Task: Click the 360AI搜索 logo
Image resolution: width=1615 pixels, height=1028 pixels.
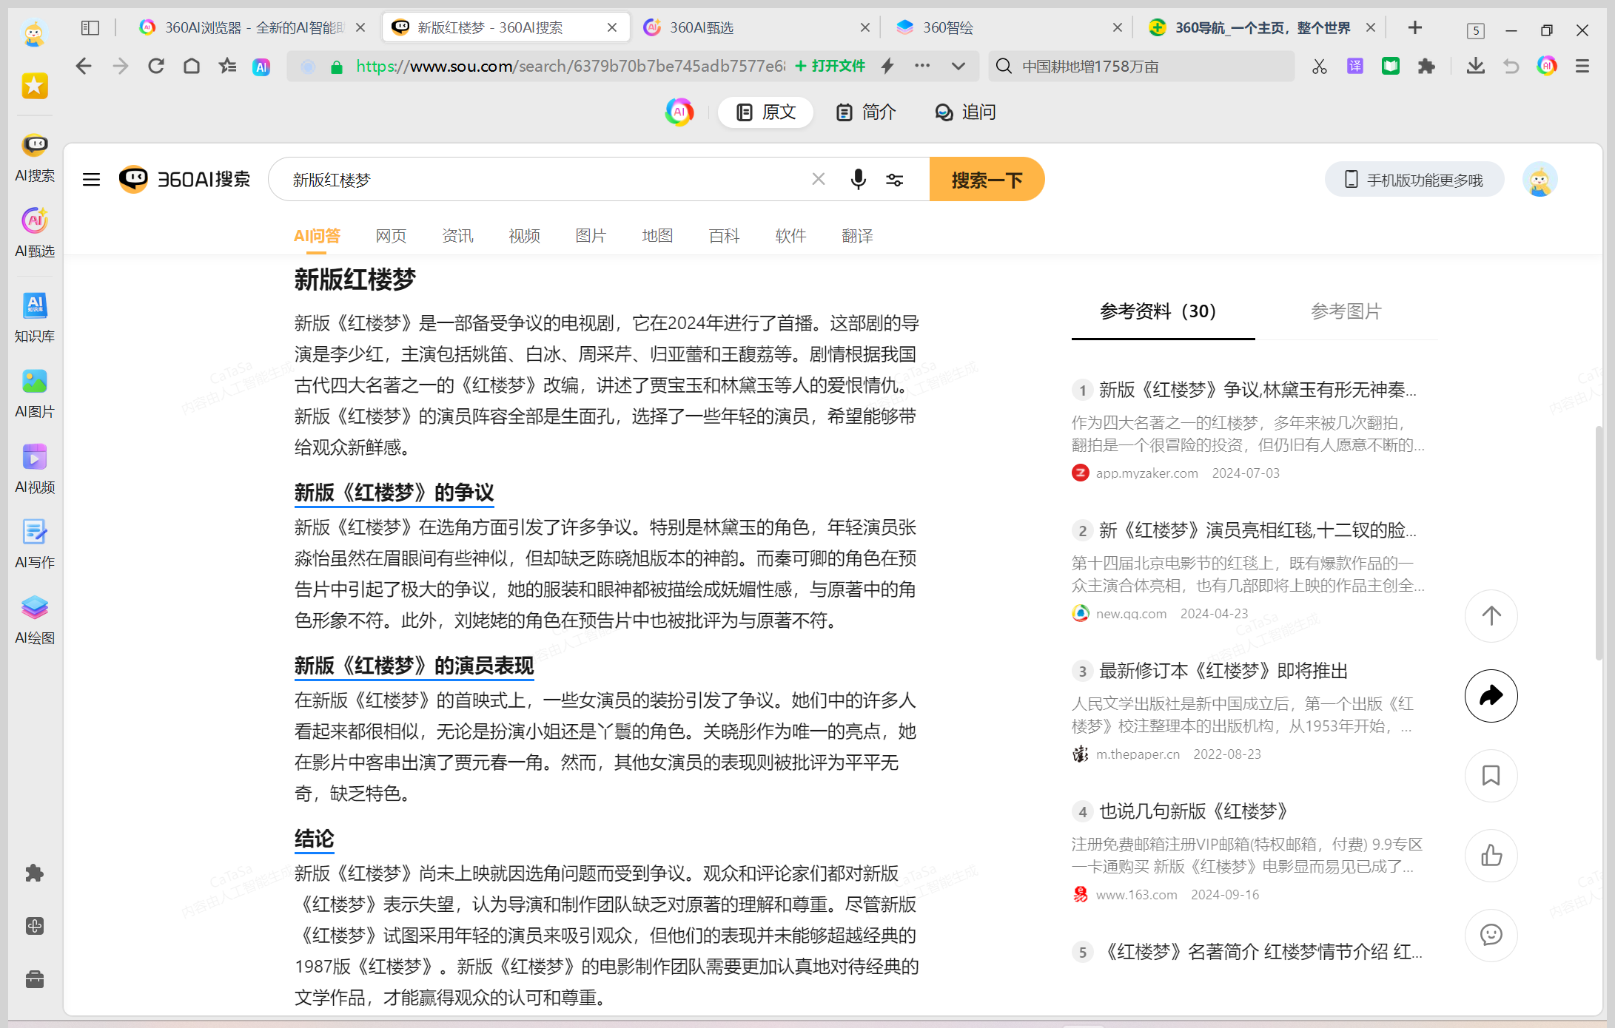Action: pos(185,180)
